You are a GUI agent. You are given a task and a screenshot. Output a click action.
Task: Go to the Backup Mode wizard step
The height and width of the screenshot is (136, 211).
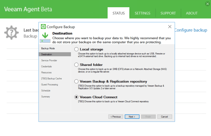pos(48,48)
